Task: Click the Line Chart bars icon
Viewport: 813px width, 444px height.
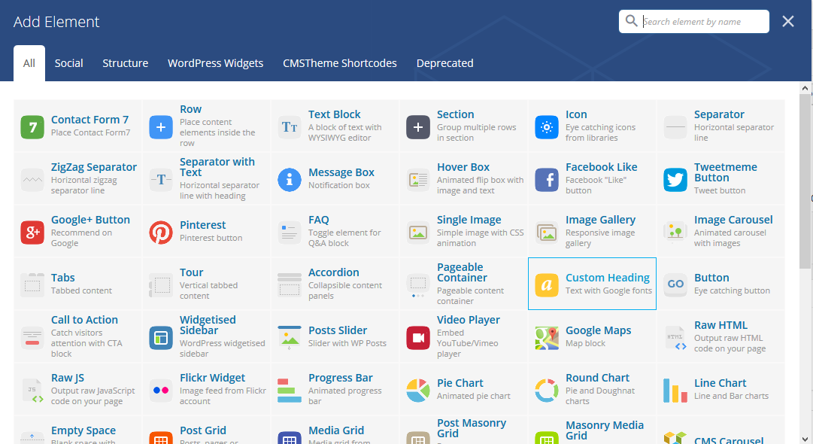Action: (675, 391)
